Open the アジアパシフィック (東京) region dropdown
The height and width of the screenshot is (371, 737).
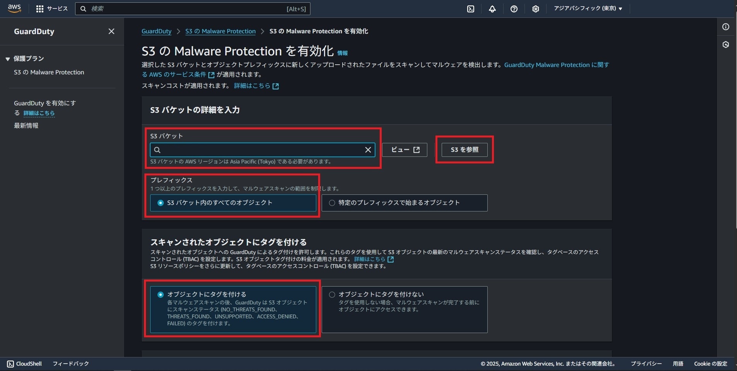[587, 9]
